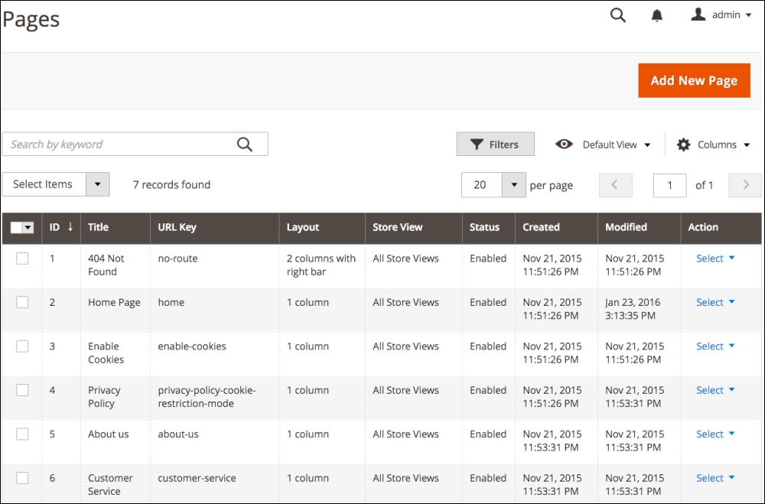This screenshot has width=765, height=504.
Task: Select the Home Page row checkbox
Action: (x=22, y=302)
